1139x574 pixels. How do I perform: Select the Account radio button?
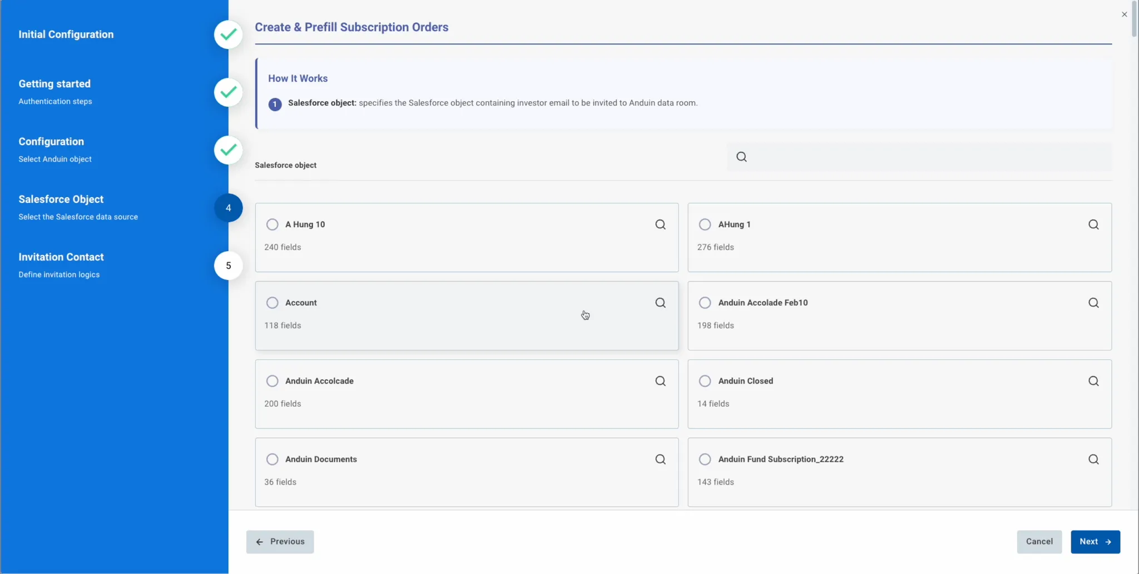pyautogui.click(x=272, y=303)
